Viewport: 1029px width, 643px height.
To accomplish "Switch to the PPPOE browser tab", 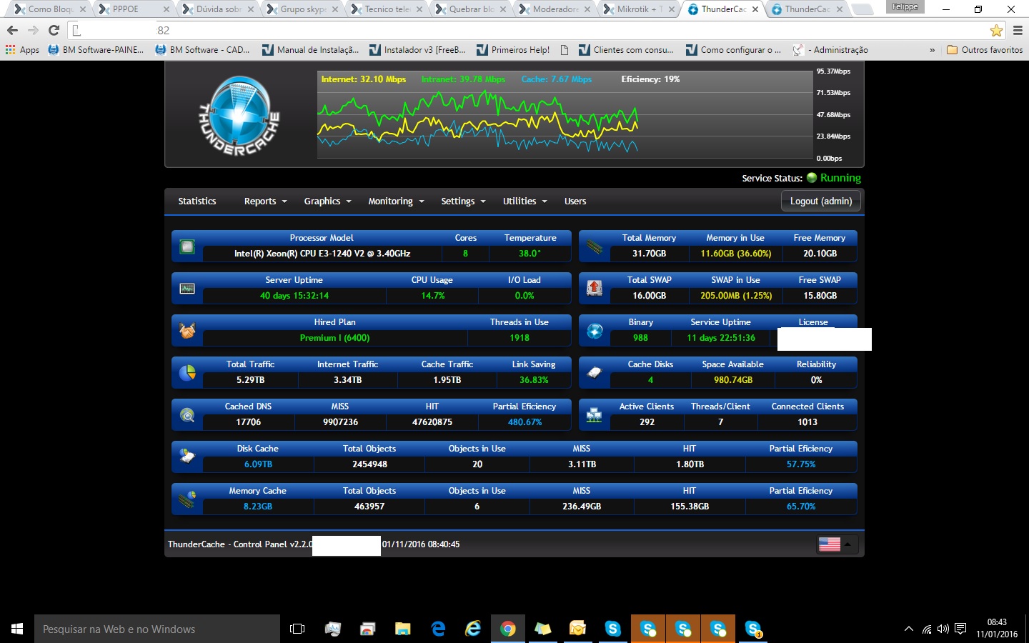I will 134,9.
